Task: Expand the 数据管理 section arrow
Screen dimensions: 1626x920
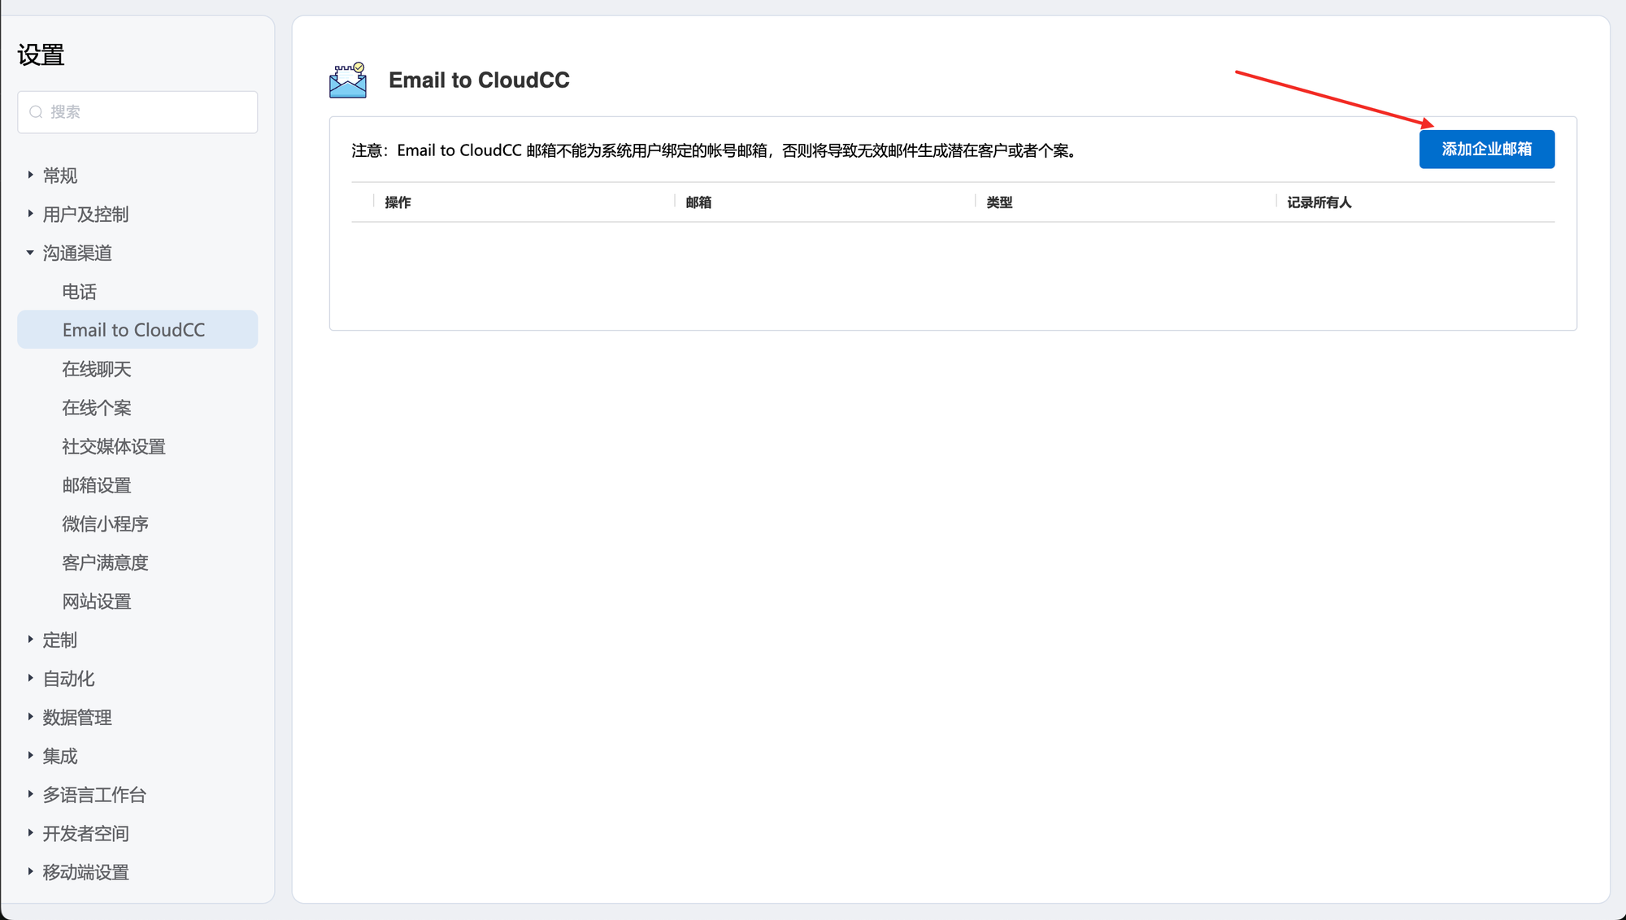Action: click(x=30, y=717)
